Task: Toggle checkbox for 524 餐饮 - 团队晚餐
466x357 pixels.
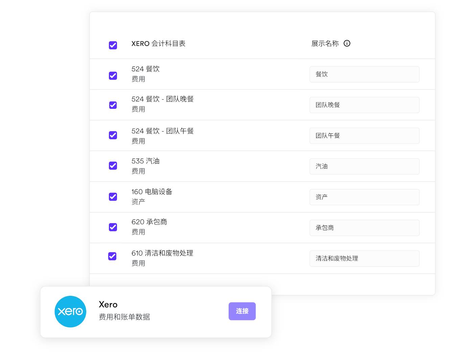Action: tap(113, 105)
